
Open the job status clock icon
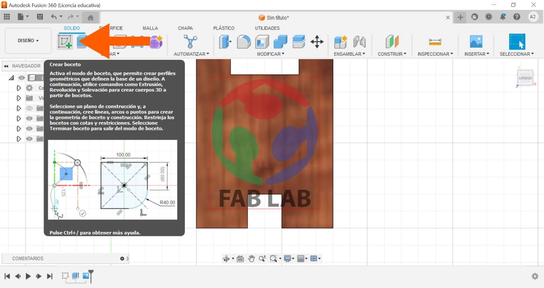pos(489,17)
